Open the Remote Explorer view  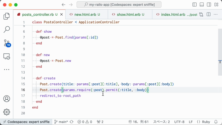pos(7,56)
